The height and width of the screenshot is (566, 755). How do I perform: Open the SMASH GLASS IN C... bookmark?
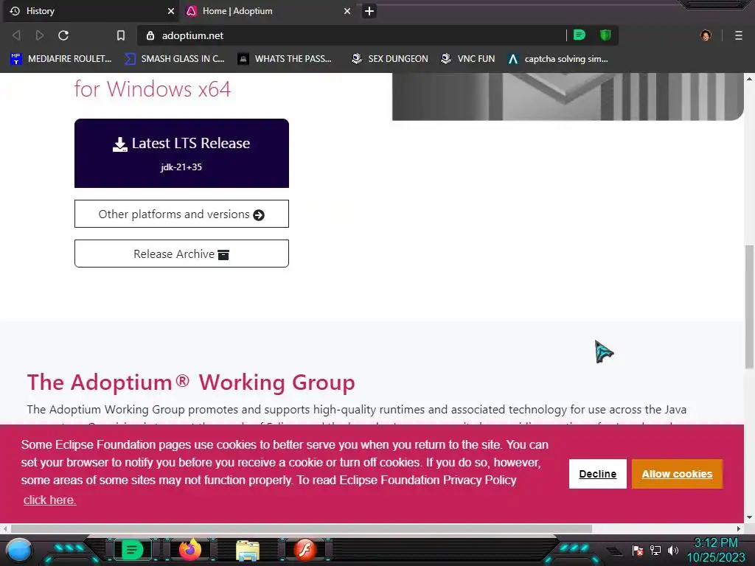tap(174, 59)
